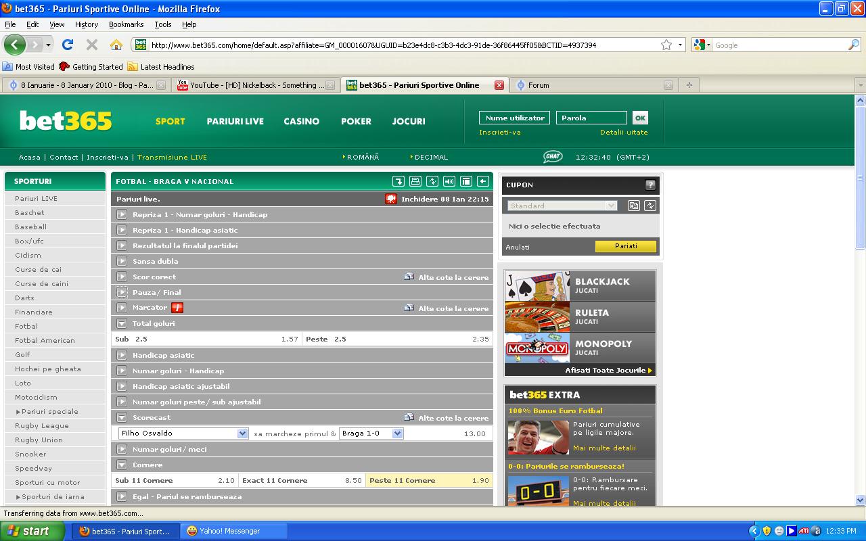Open the ROMÂNĂ language selector
Screen dimensions: 866x541
(361, 157)
